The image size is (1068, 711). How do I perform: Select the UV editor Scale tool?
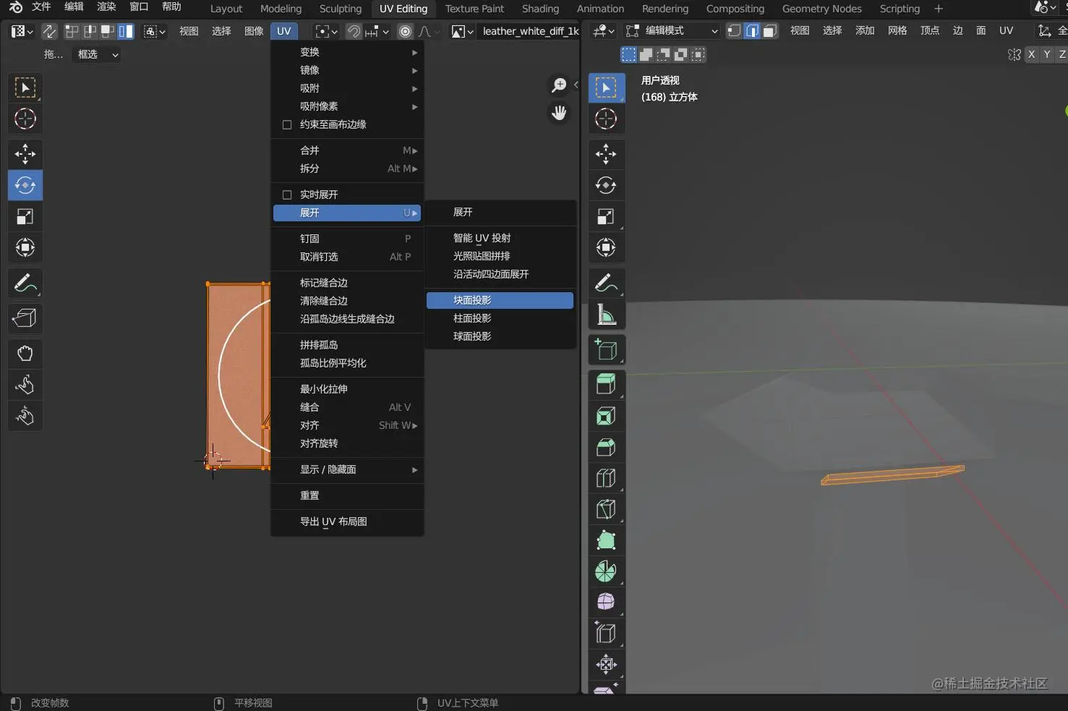pos(25,216)
